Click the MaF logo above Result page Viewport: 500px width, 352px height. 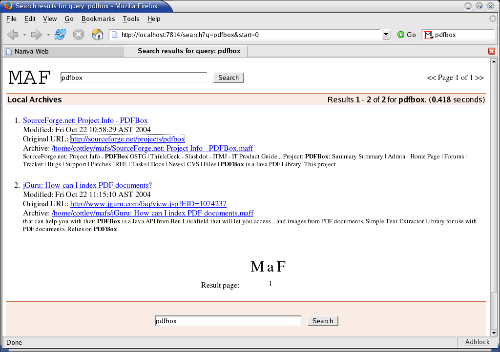coord(268,267)
